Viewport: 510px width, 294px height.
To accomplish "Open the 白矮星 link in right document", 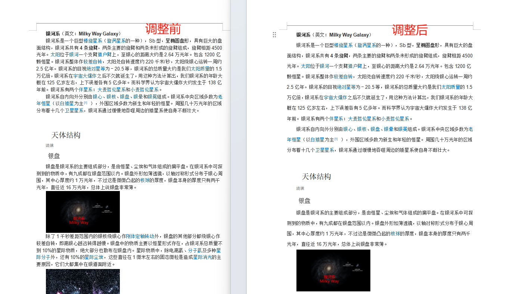I will click(317, 140).
